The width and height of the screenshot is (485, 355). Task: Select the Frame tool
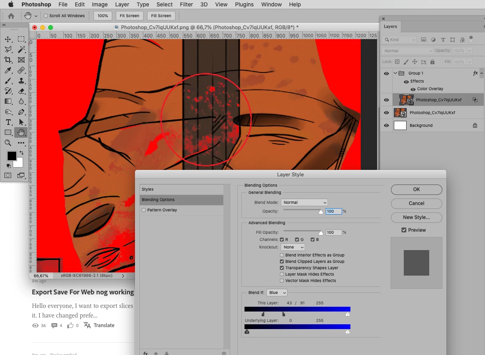(x=21, y=60)
